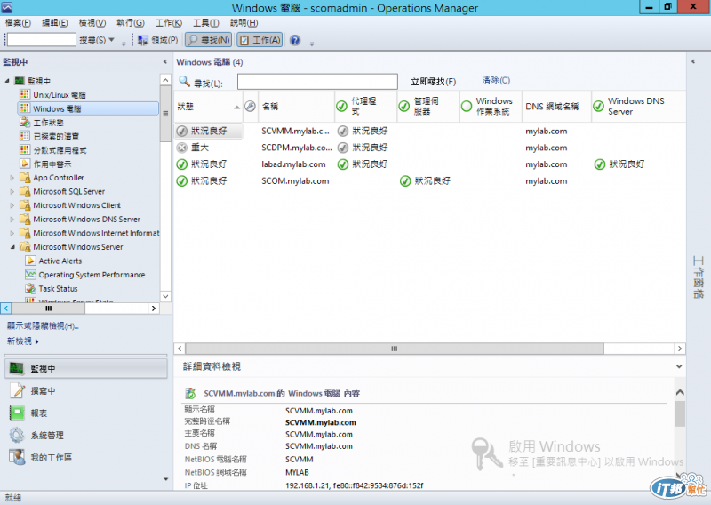Sort by the DNS 網域名稱 column header

556,107
